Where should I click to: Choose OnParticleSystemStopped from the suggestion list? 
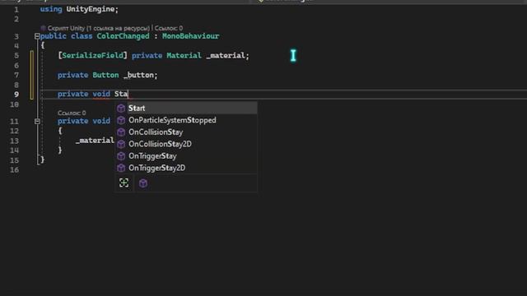(x=187, y=120)
